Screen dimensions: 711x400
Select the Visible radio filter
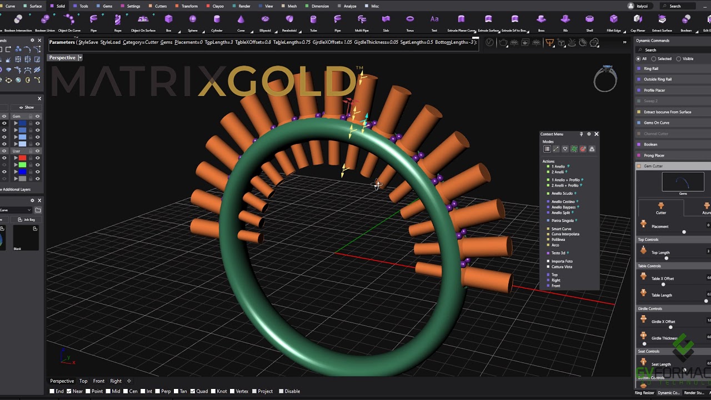pos(678,58)
